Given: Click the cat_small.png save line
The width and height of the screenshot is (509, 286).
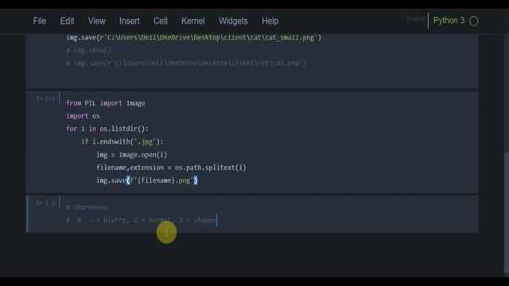Looking at the screenshot, I should coord(193,37).
